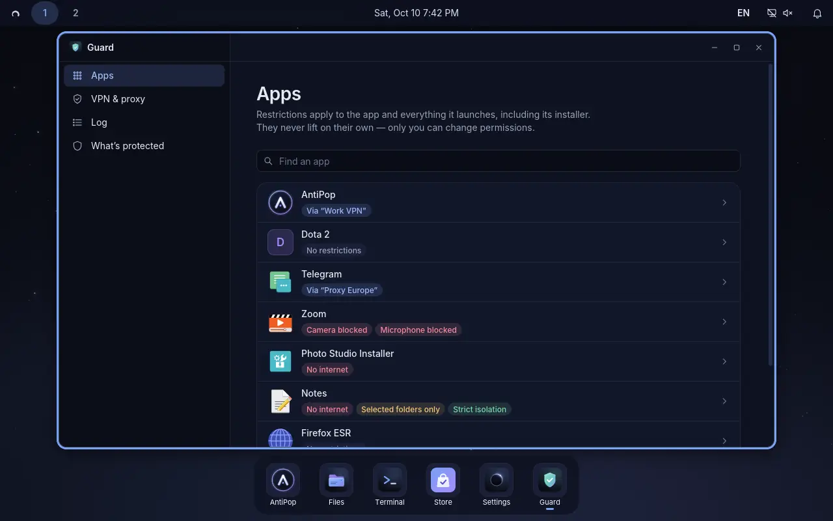
Task: Click the Notes notepad icon
Action: [x=280, y=401]
